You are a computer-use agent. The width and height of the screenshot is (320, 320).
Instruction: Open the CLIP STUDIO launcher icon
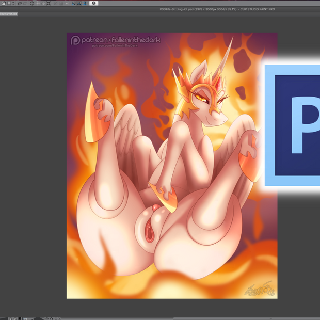pyautogui.click(x=4, y=3)
